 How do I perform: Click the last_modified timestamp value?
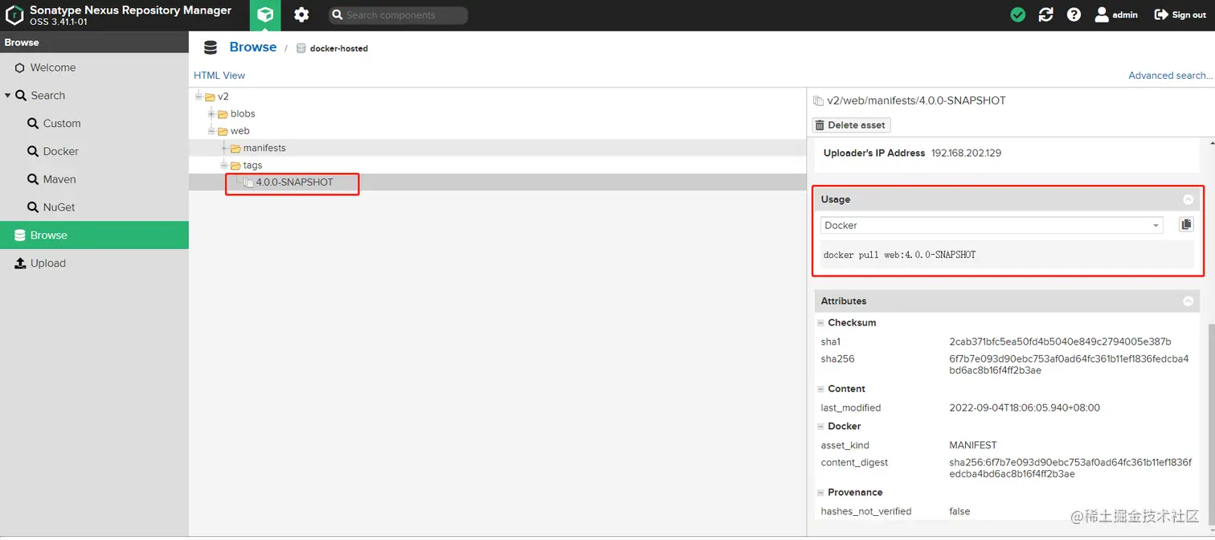tap(1025, 407)
